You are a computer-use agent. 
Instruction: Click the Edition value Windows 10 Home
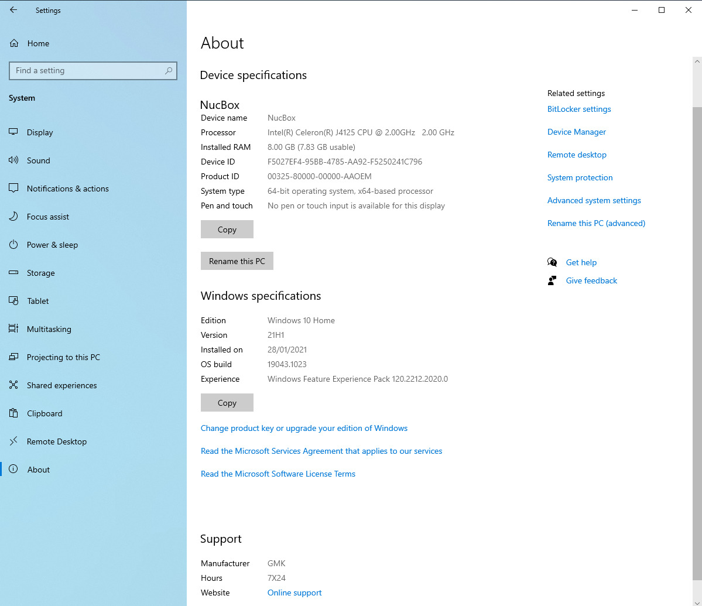301,320
